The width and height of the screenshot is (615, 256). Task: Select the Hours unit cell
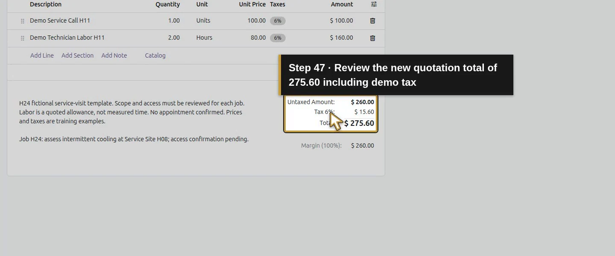pyautogui.click(x=204, y=38)
